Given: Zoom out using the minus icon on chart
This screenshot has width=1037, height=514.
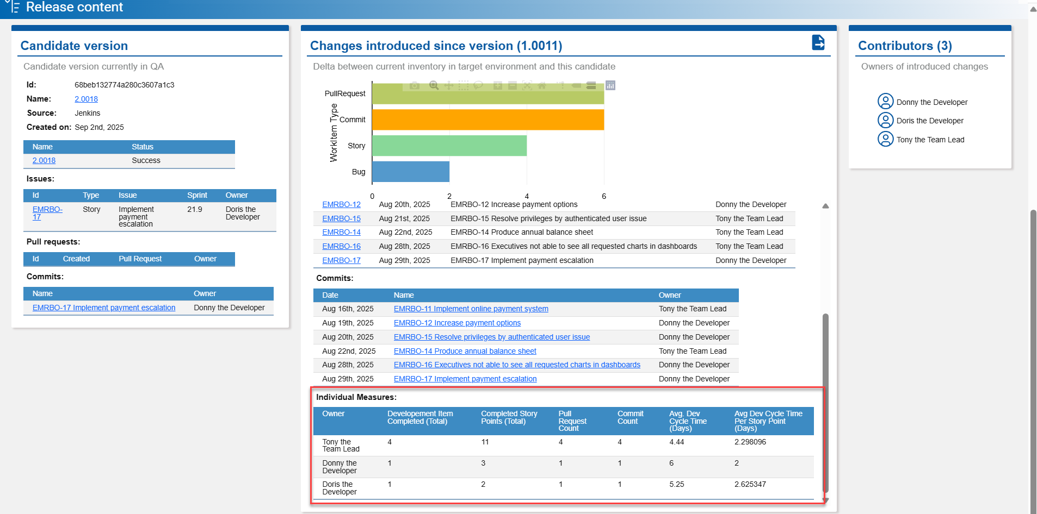Looking at the screenshot, I should (x=512, y=85).
